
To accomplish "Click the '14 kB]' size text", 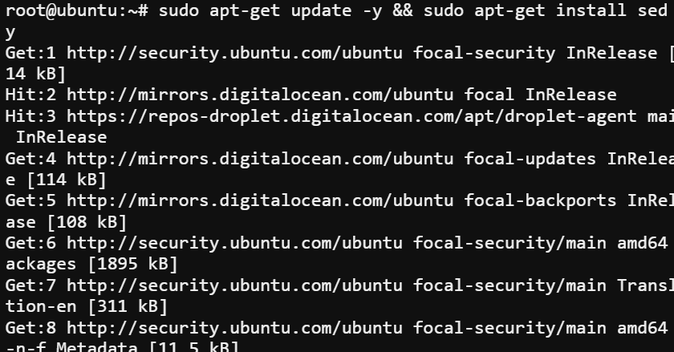I will pyautogui.click(x=35, y=75).
